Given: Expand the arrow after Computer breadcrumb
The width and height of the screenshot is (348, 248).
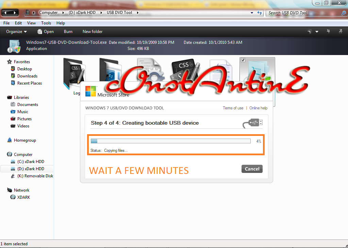Looking at the screenshot, I should click(63, 13).
